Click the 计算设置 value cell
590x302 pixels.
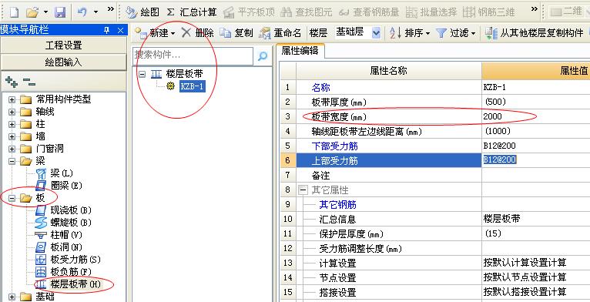pos(536,263)
